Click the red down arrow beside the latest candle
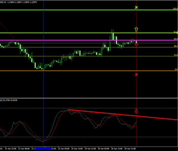 [136, 44]
